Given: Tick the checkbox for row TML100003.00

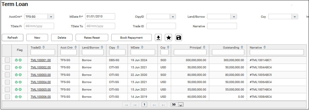Looking at the screenshot, I should tap(7, 75).
